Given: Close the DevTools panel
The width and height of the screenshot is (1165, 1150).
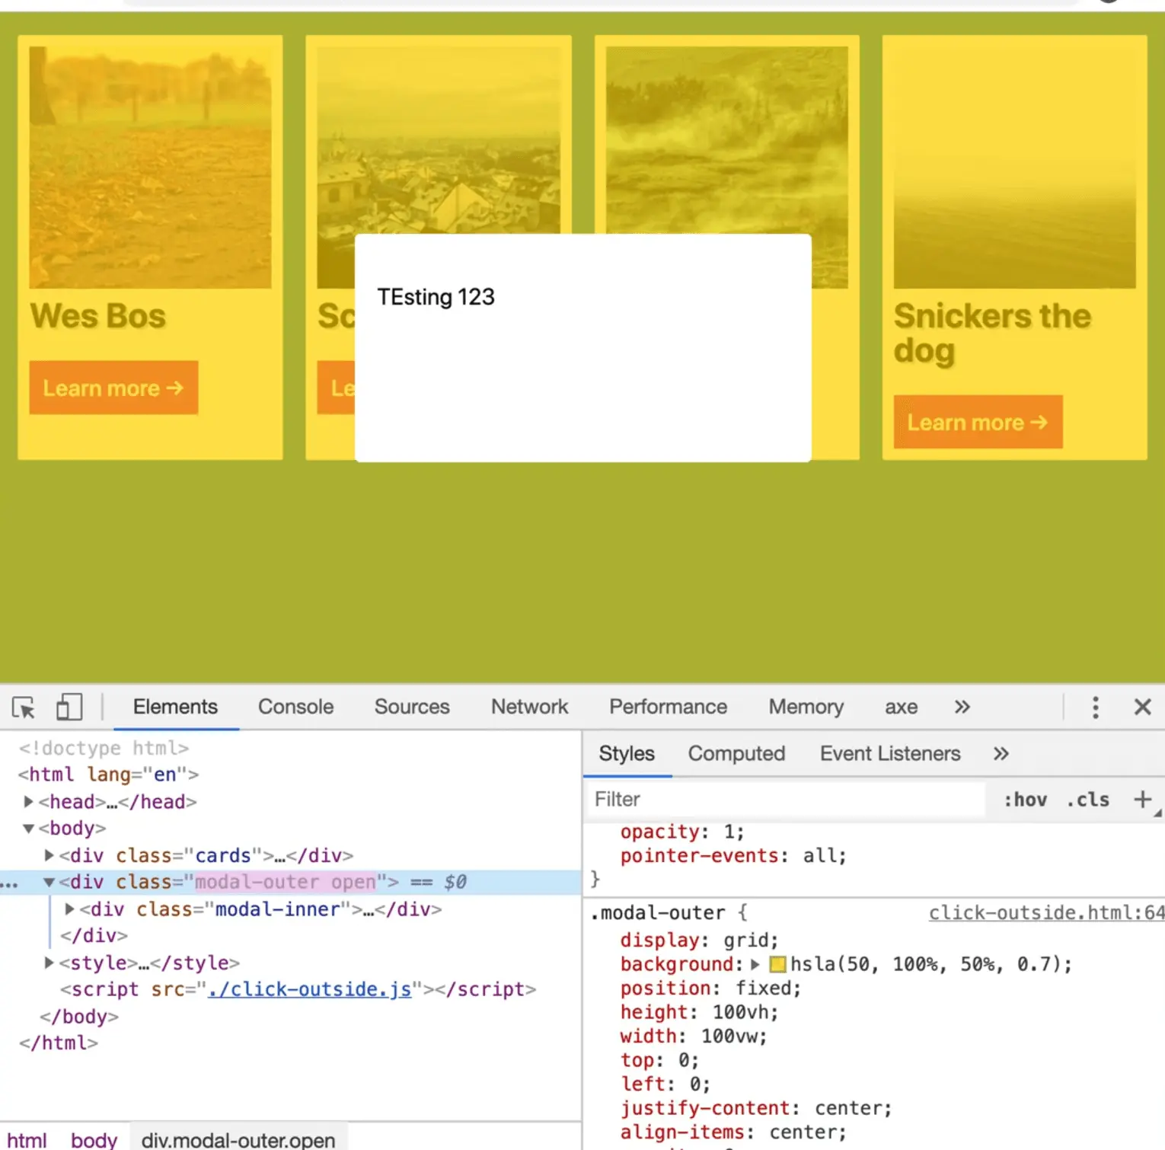Looking at the screenshot, I should [1142, 708].
